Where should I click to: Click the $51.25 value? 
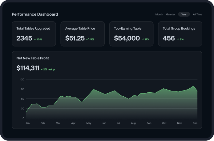point(75,38)
